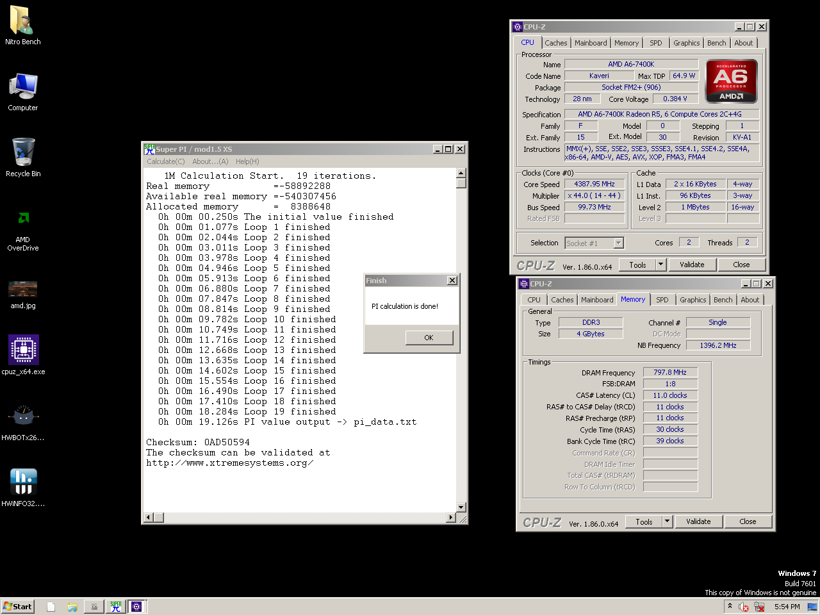The image size is (820, 615).
Task: Click the Checksum: 0AD50594 line
Action: (x=198, y=443)
